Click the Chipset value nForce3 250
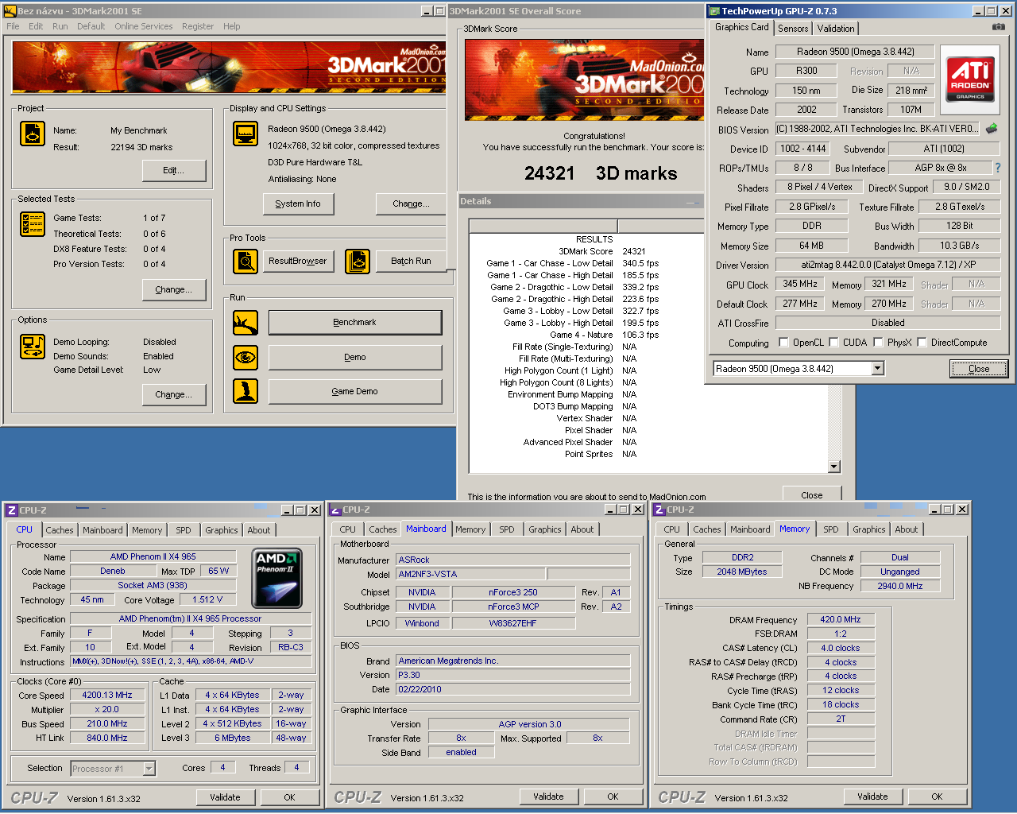The height and width of the screenshot is (814, 1017). point(513,592)
